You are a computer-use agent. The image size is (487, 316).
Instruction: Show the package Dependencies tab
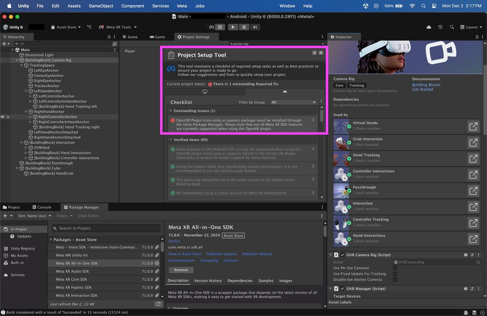pyautogui.click(x=240, y=280)
